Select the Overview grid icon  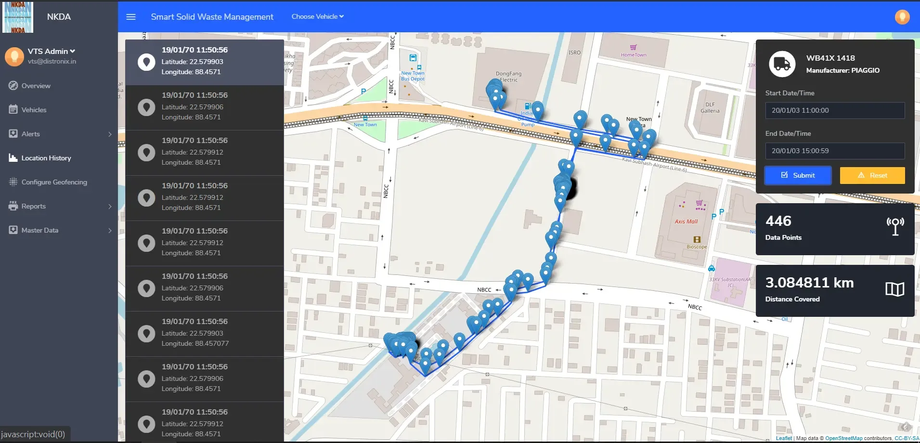point(13,85)
